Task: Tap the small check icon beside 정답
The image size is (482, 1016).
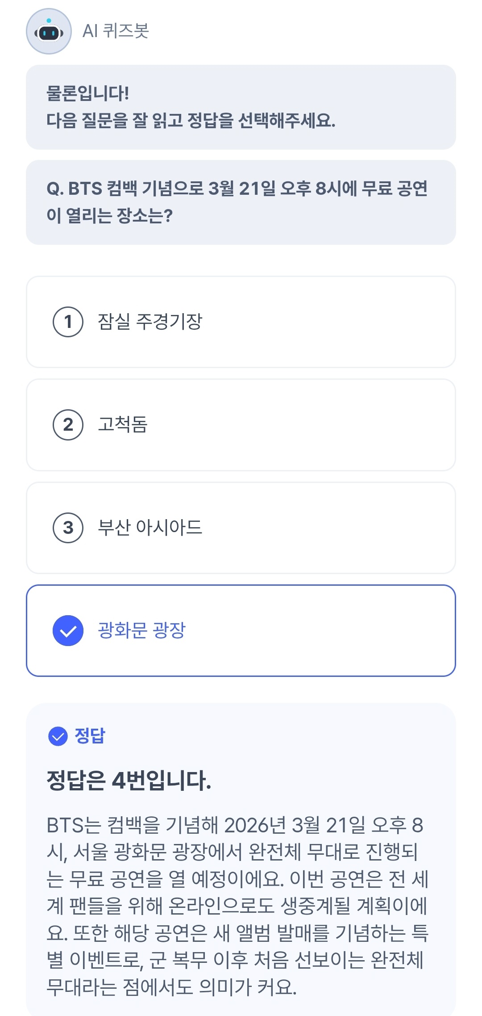Action: click(x=58, y=736)
